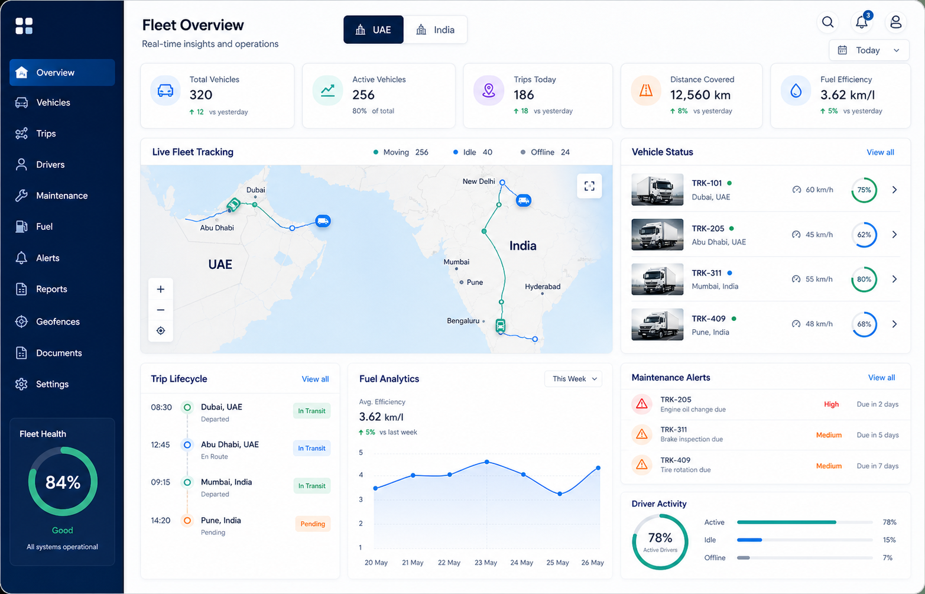Image resolution: width=925 pixels, height=594 pixels.
Task: Switch region to India
Action: click(436, 30)
